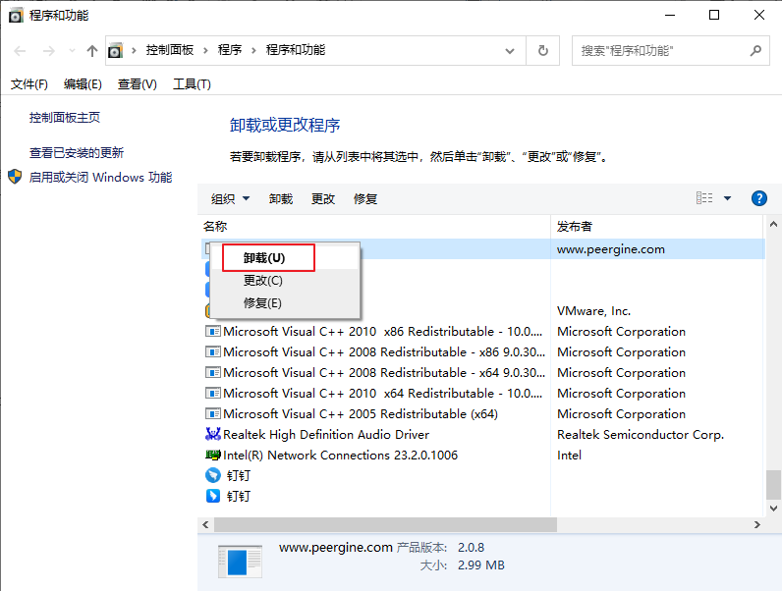Sort by the 名称 column header

pos(374,226)
